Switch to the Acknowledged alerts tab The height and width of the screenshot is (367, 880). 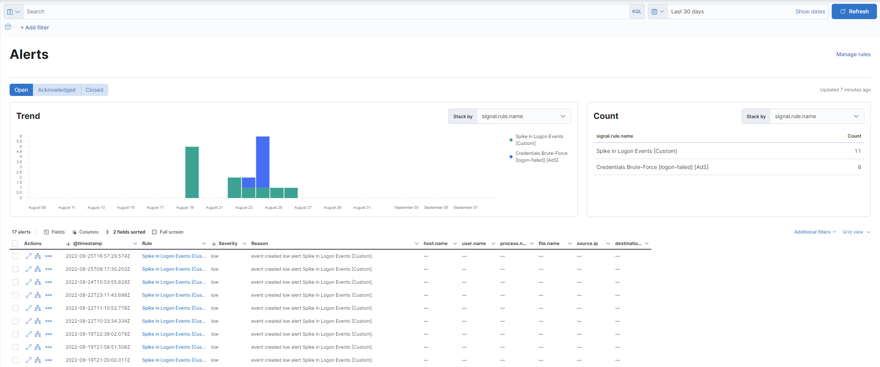[57, 90]
